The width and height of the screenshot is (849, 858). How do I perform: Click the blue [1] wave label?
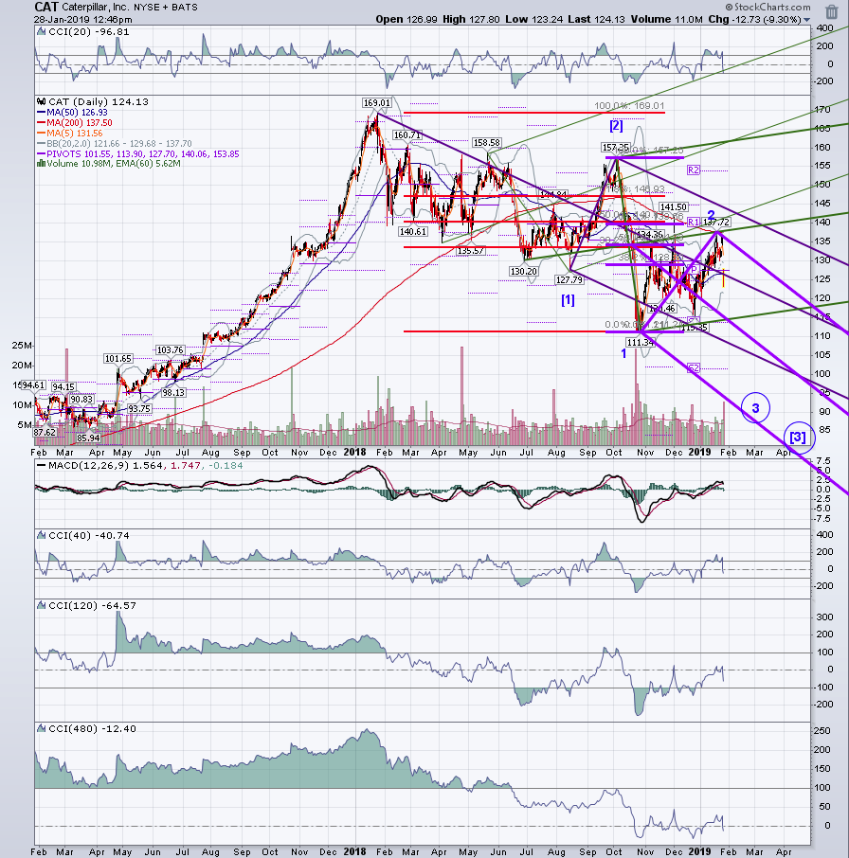568,300
